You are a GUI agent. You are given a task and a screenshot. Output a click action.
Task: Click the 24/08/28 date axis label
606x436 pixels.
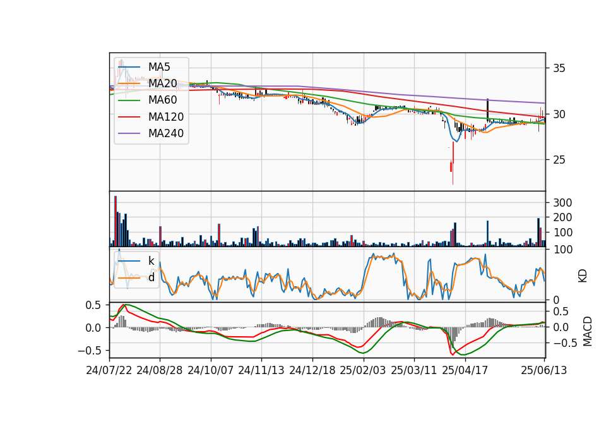[x=160, y=370]
